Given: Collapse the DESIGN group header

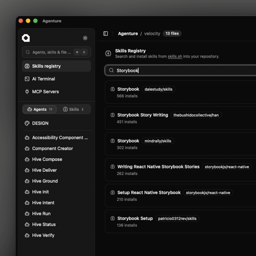Looking at the screenshot, I should (56, 123).
